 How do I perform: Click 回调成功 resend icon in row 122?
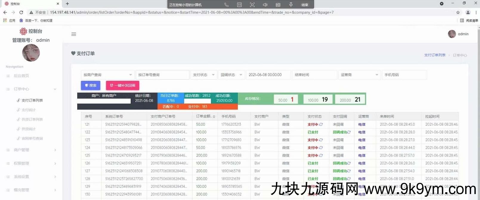pyautogui.click(x=349, y=132)
